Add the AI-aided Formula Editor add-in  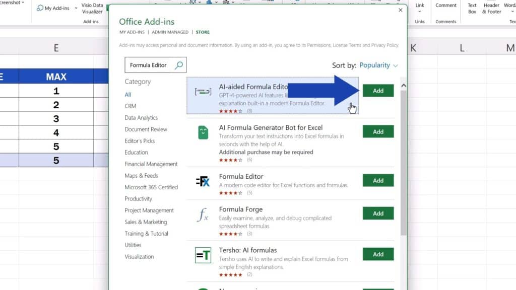tap(378, 91)
